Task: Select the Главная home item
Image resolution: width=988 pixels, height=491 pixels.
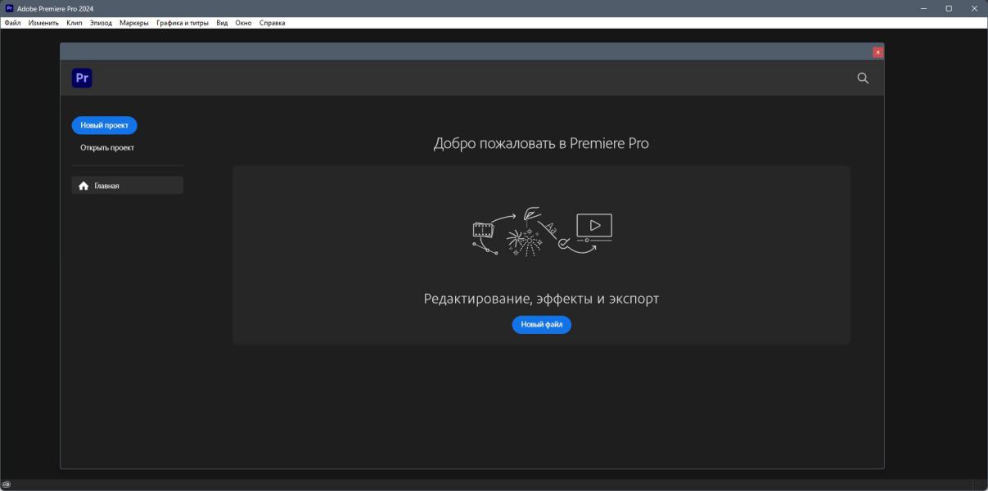Action: (x=127, y=186)
